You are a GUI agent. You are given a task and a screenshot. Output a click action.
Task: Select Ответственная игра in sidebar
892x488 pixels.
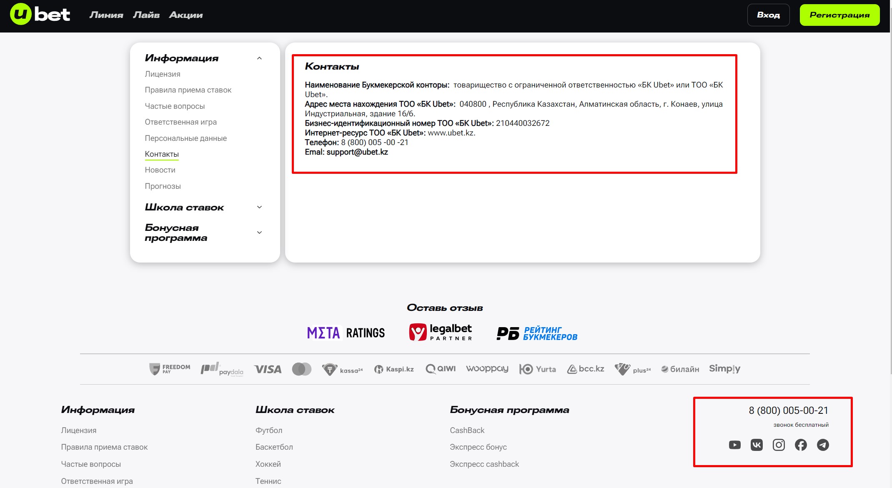[x=180, y=122]
